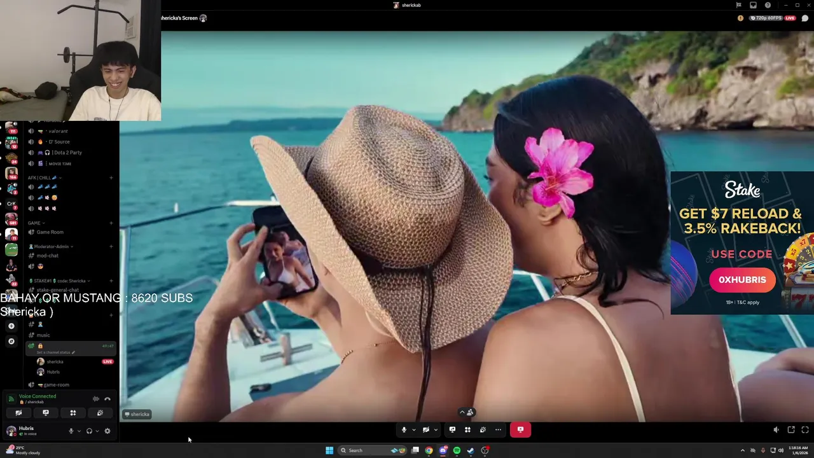Open the Windows Start menu
Screen dimensions: 814x458
click(329, 450)
